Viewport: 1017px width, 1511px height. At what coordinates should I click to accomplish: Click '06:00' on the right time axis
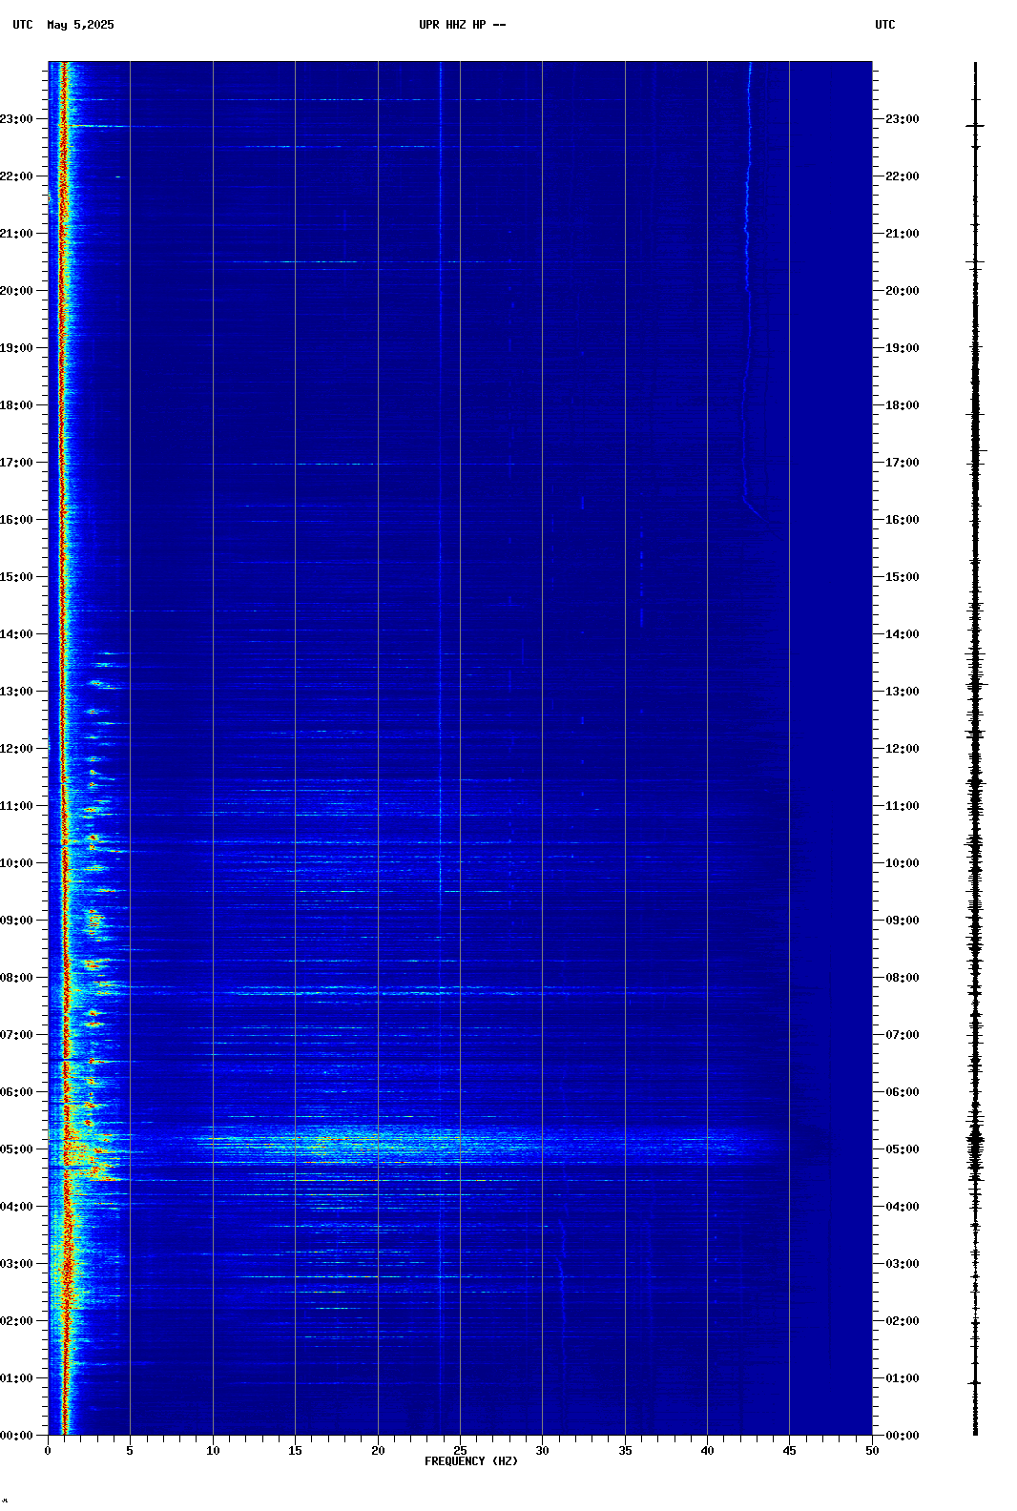click(x=903, y=1092)
